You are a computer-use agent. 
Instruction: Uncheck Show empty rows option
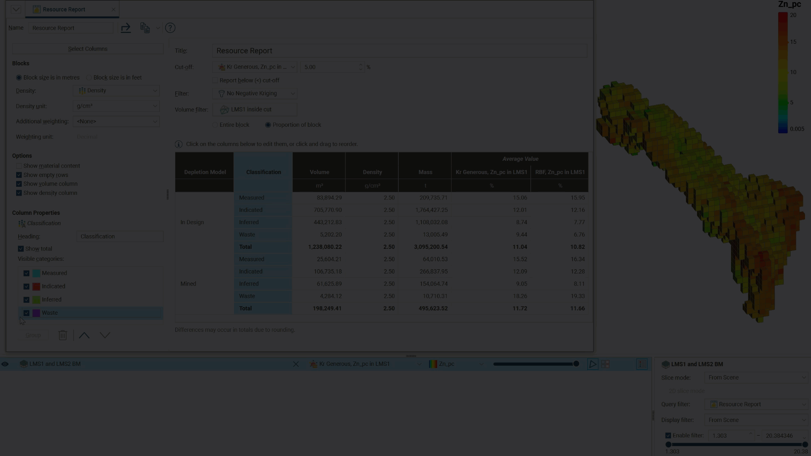click(19, 175)
